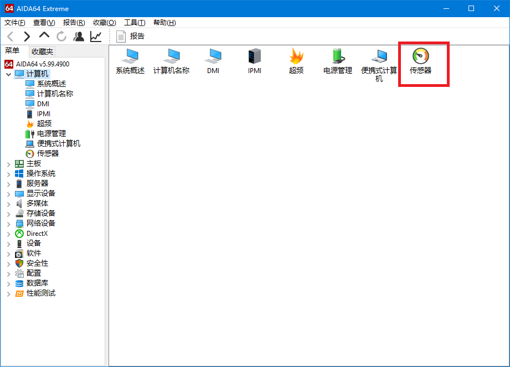Select the 服务器 label in tree
The height and width of the screenshot is (367, 510).
38,183
